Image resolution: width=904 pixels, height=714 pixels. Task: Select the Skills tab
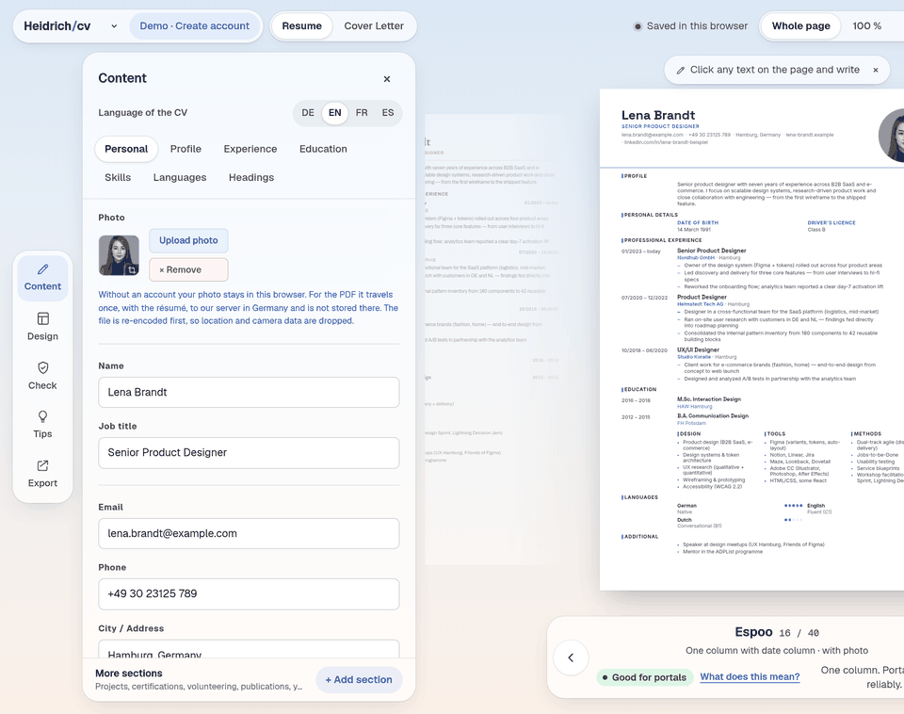118,178
